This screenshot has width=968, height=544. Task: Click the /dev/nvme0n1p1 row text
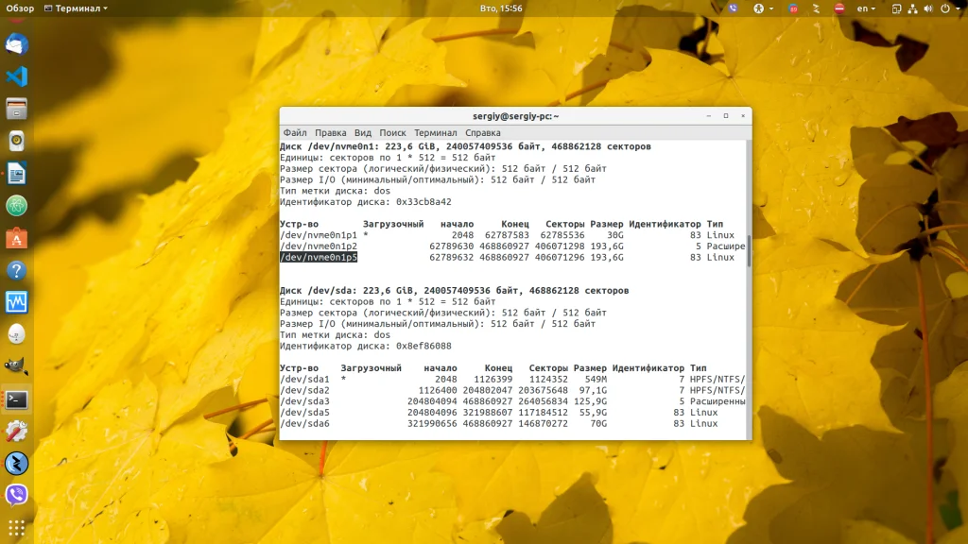tap(319, 235)
